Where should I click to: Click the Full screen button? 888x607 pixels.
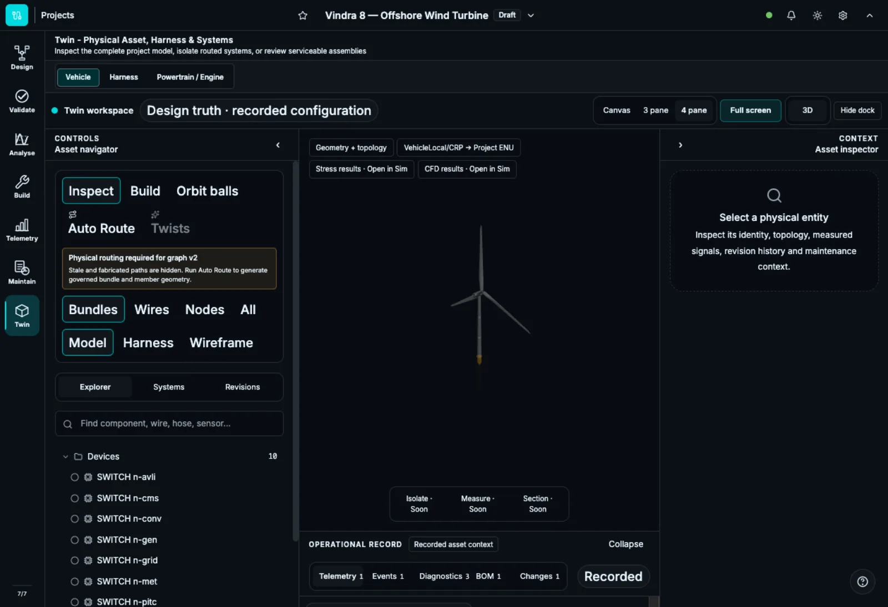pos(750,110)
